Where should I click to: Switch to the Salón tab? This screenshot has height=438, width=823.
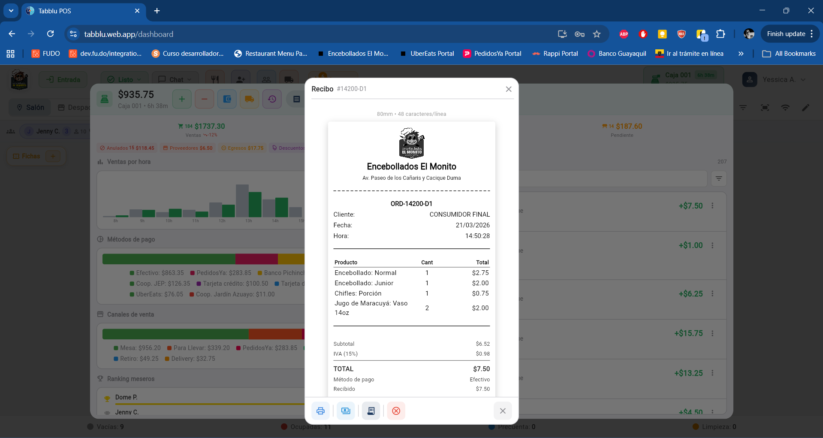30,107
